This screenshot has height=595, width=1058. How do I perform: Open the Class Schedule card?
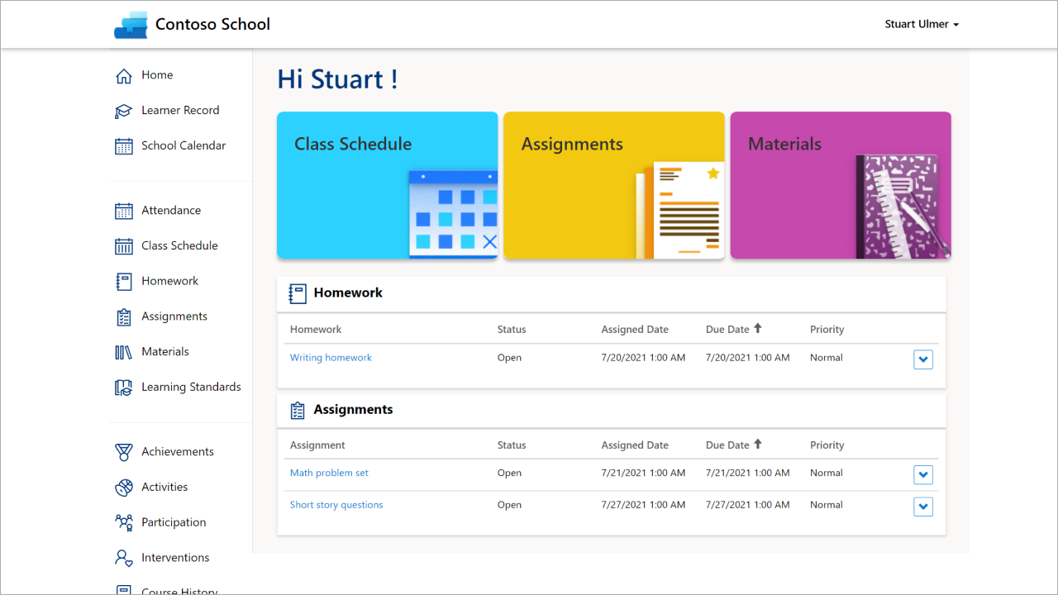[387, 184]
